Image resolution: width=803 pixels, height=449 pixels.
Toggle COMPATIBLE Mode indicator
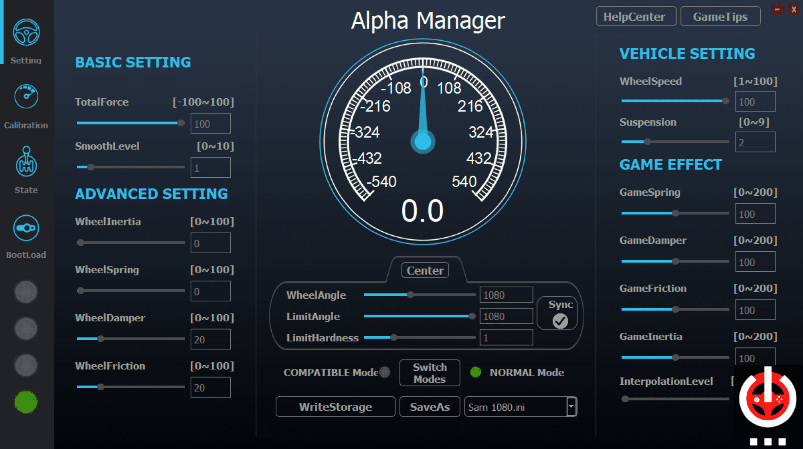coord(385,372)
